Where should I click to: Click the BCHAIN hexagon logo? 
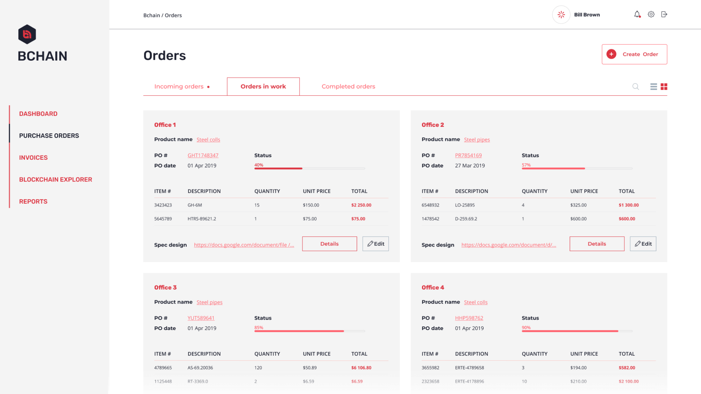(27, 34)
